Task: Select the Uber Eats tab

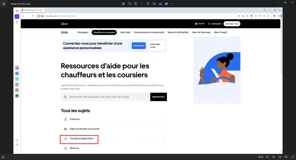Action: point(125,32)
